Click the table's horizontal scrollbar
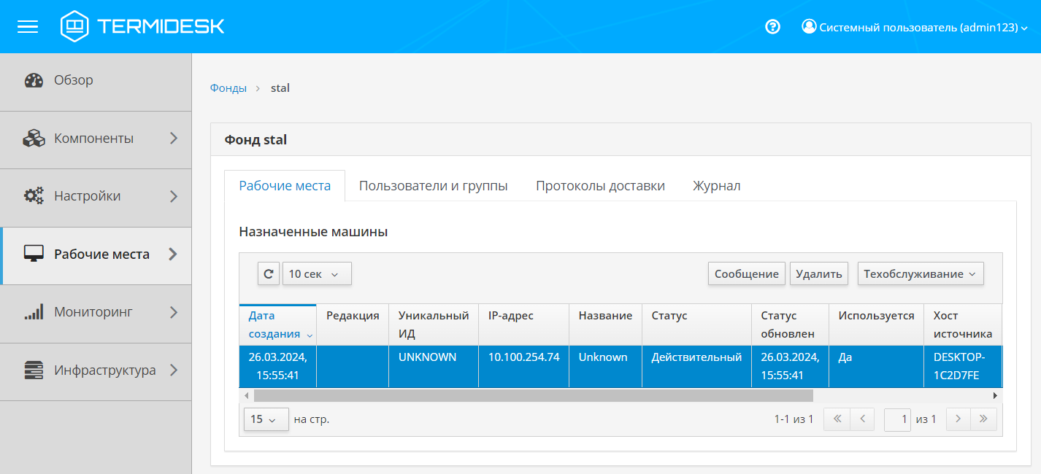1041x474 pixels. 533,395
